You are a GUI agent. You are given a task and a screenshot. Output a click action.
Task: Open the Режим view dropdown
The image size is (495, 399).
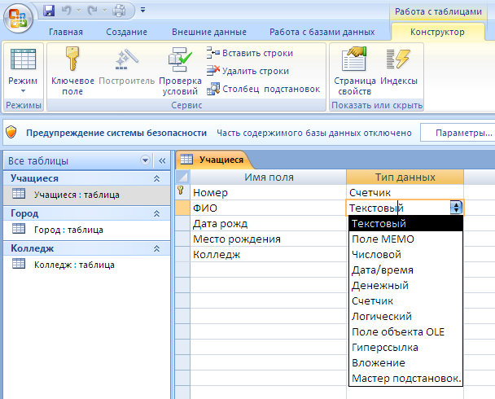pyautogui.click(x=22, y=90)
